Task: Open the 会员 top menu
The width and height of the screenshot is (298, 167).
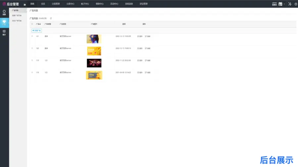Action: pos(43,4)
